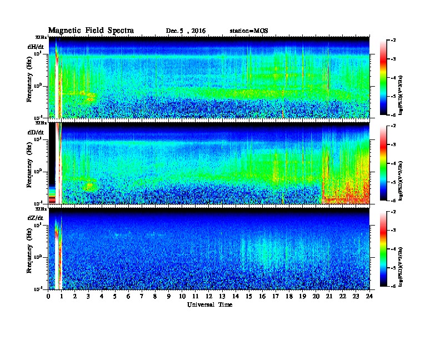
Task: Click the "-6" value on dH/dt color bar
Action: tap(393, 115)
